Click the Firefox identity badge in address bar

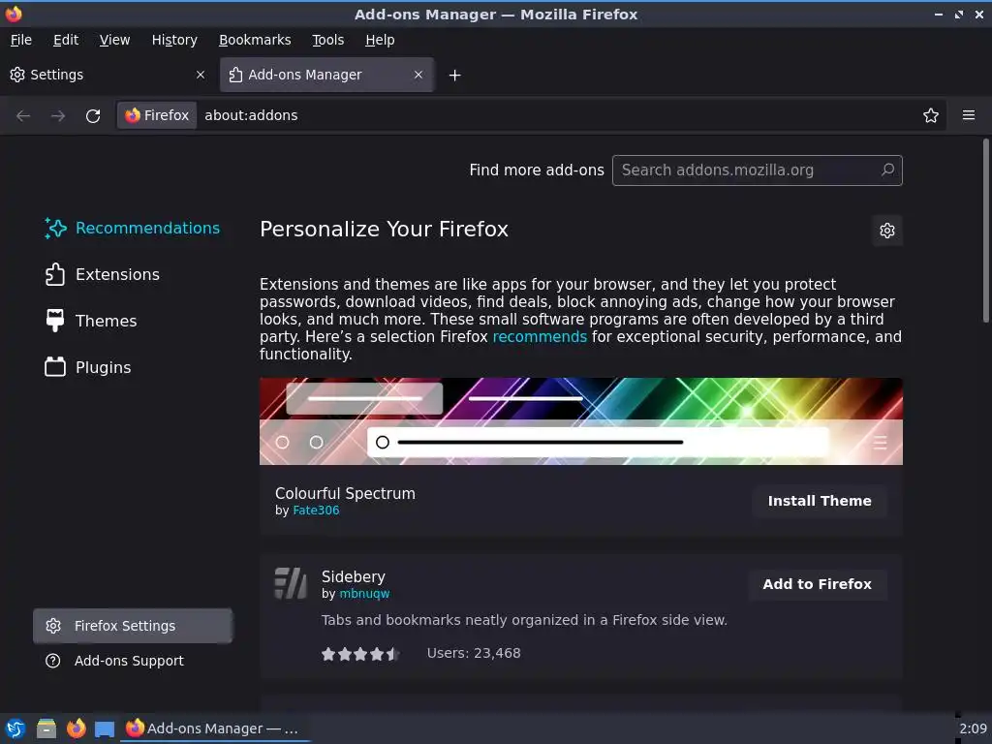157,115
